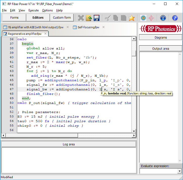Click the open file icon in toolbar
Image resolution: width=183 pixels, height=180 pixels.
click(89, 18)
